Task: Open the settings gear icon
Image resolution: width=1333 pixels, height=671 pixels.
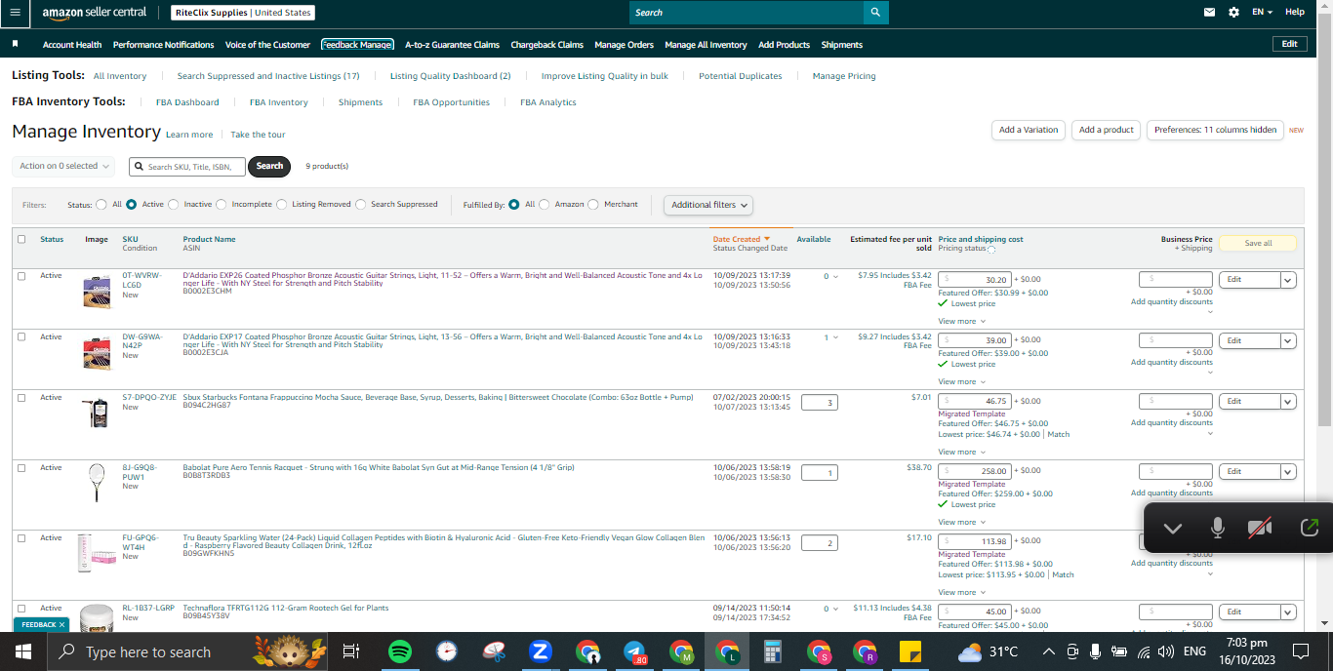Action: point(1234,12)
